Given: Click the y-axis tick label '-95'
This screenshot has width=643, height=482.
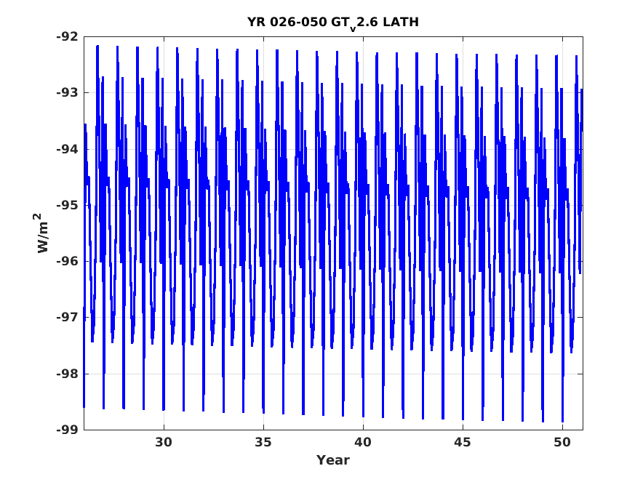Looking at the screenshot, I should coord(67,205).
